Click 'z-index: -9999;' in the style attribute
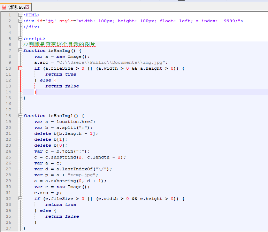 tap(217, 21)
